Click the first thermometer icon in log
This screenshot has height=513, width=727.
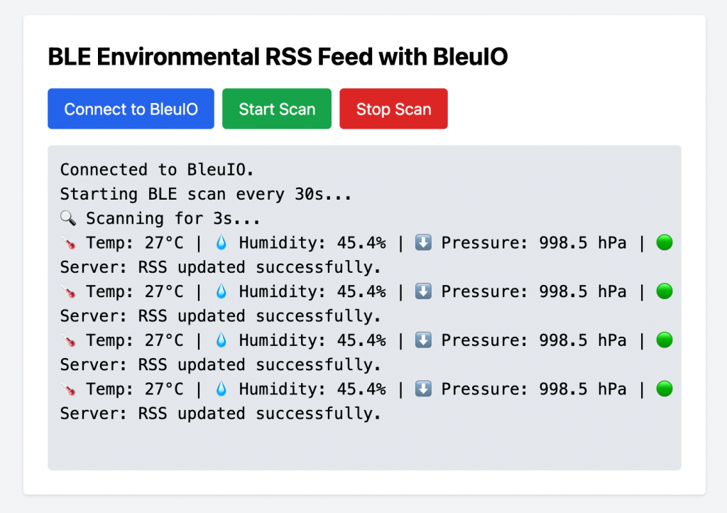68,242
